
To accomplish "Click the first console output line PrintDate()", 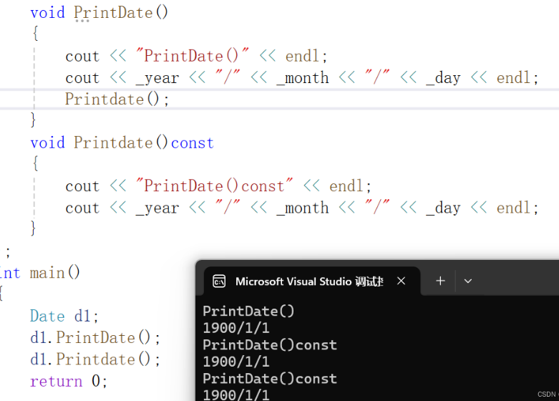I will 248,311.
